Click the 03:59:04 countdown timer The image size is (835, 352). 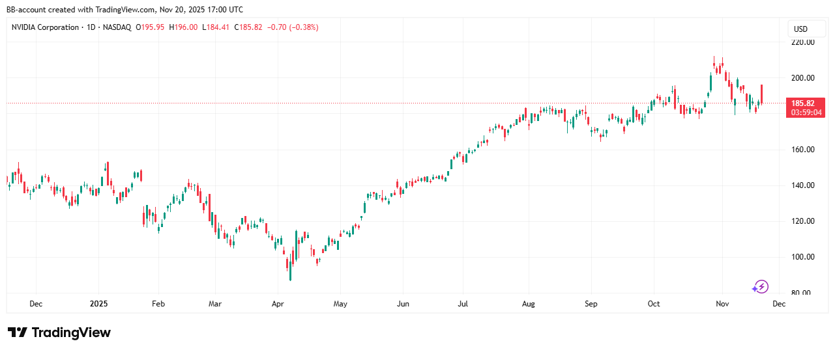click(806, 113)
